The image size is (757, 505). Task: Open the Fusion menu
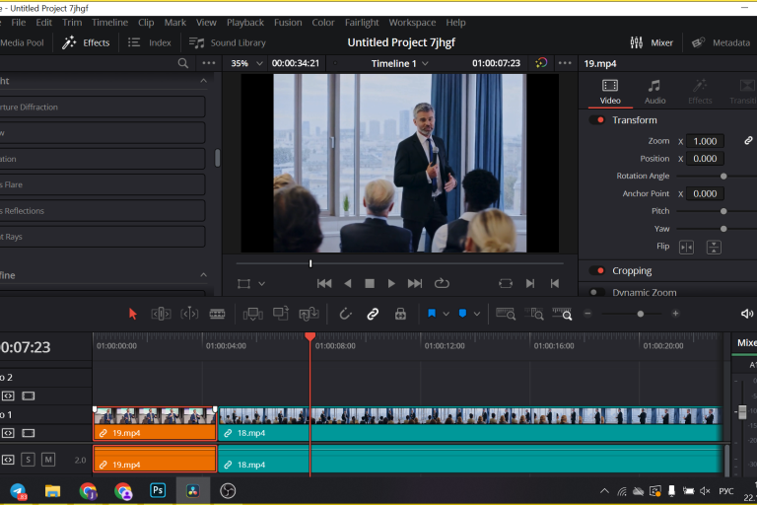pyautogui.click(x=288, y=23)
